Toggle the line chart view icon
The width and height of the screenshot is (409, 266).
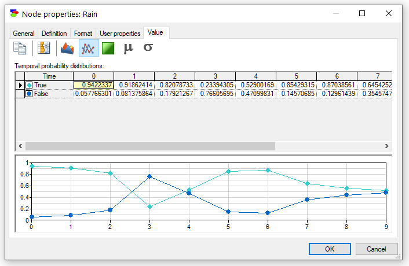tap(89, 48)
